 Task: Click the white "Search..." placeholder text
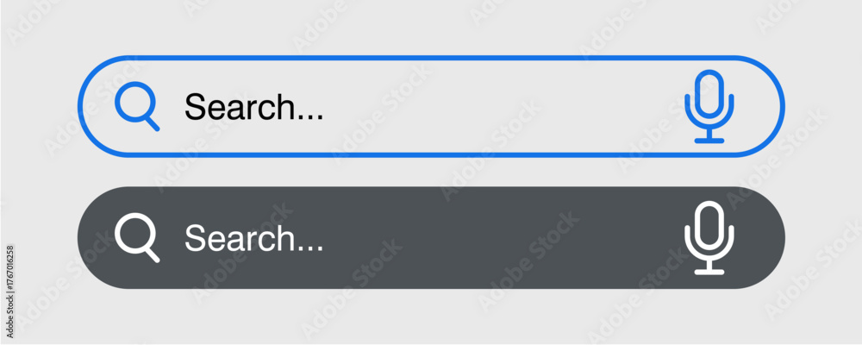coord(254,238)
